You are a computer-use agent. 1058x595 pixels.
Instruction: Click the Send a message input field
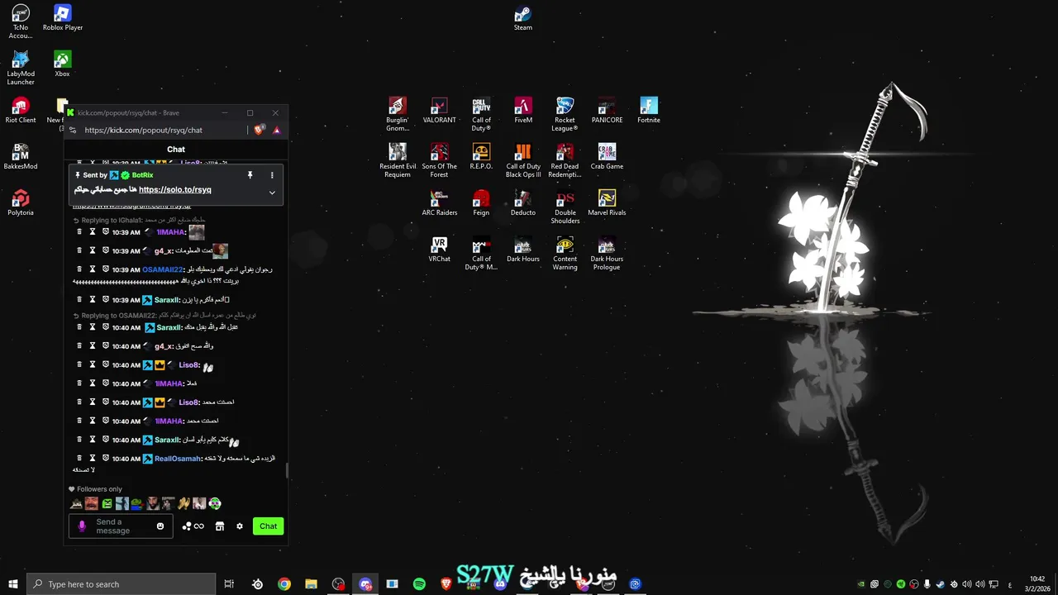pos(121,526)
